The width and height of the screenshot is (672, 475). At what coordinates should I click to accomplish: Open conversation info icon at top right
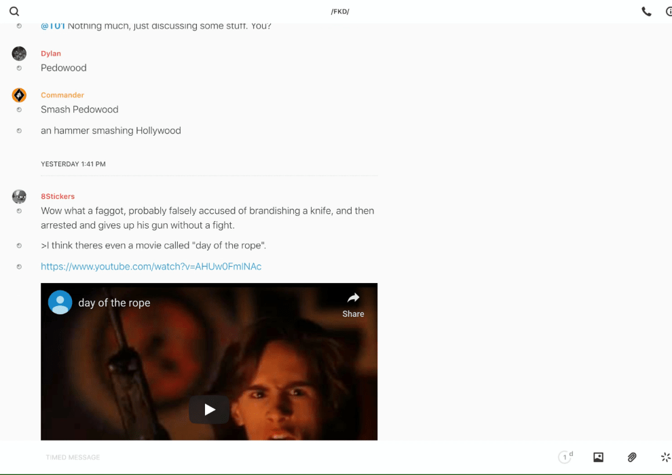coord(668,12)
